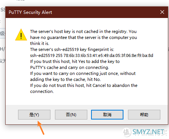Viewport: 169px width, 139px height.
Task: Open help via the 帮助 button
Action: pyautogui.click(x=144, y=115)
